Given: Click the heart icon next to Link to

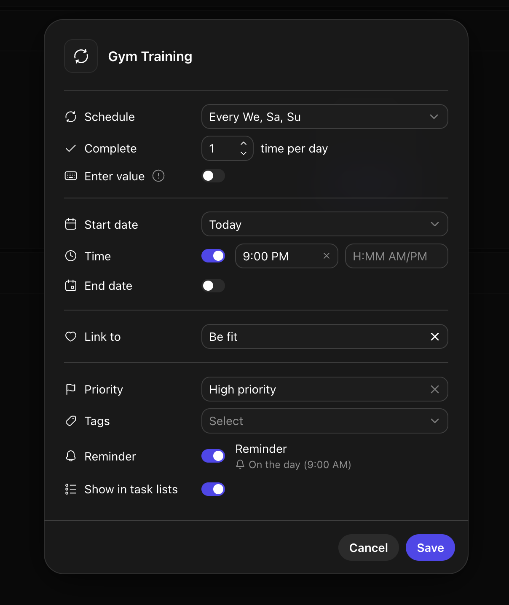Looking at the screenshot, I should pos(71,337).
